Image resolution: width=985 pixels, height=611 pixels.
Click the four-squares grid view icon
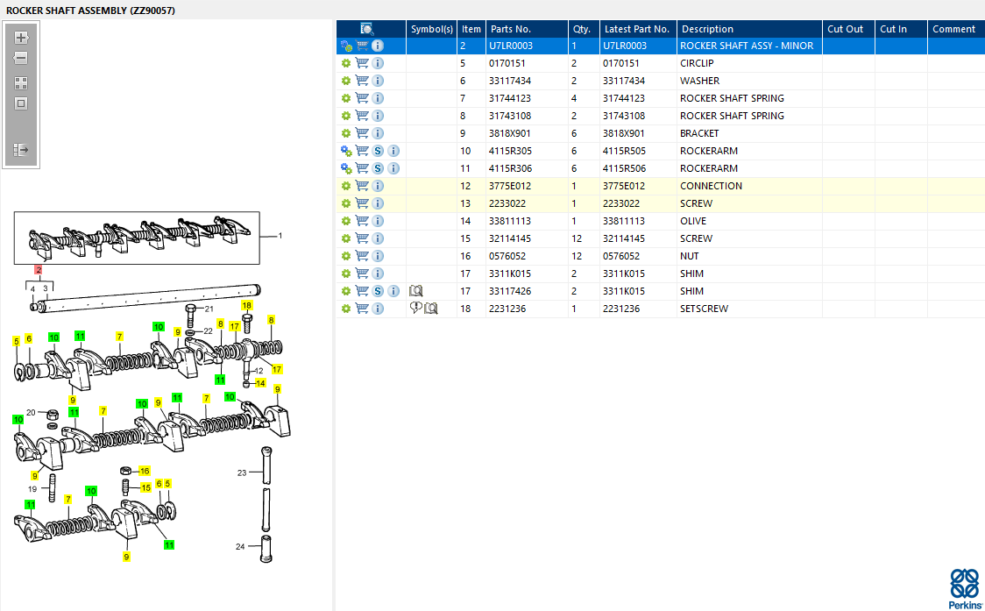point(21,83)
